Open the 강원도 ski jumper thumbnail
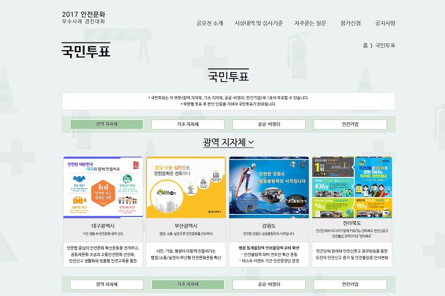Screen dimensions: 445x296 coord(269,187)
